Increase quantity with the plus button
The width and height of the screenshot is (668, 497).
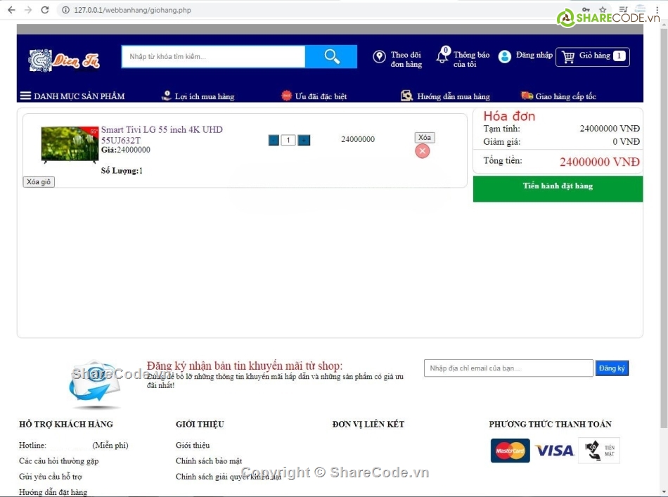304,140
